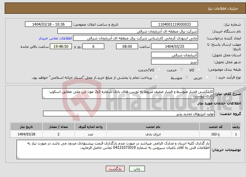Select the متوسط purchase type radio

tap(187, 77)
